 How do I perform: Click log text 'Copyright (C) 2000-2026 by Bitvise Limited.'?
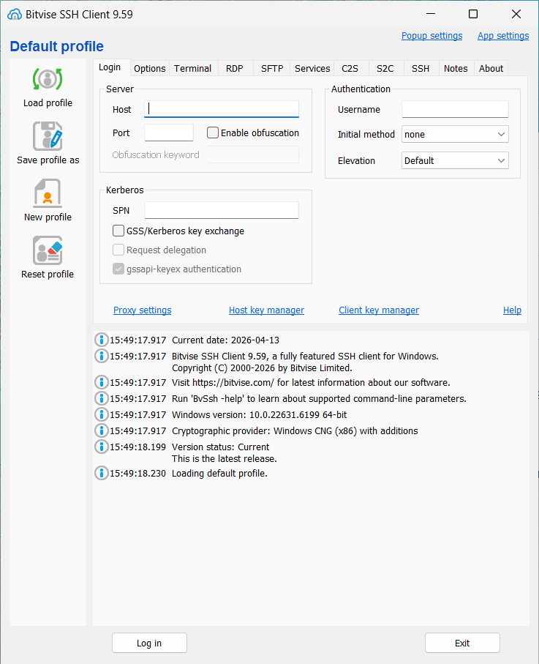262,368
